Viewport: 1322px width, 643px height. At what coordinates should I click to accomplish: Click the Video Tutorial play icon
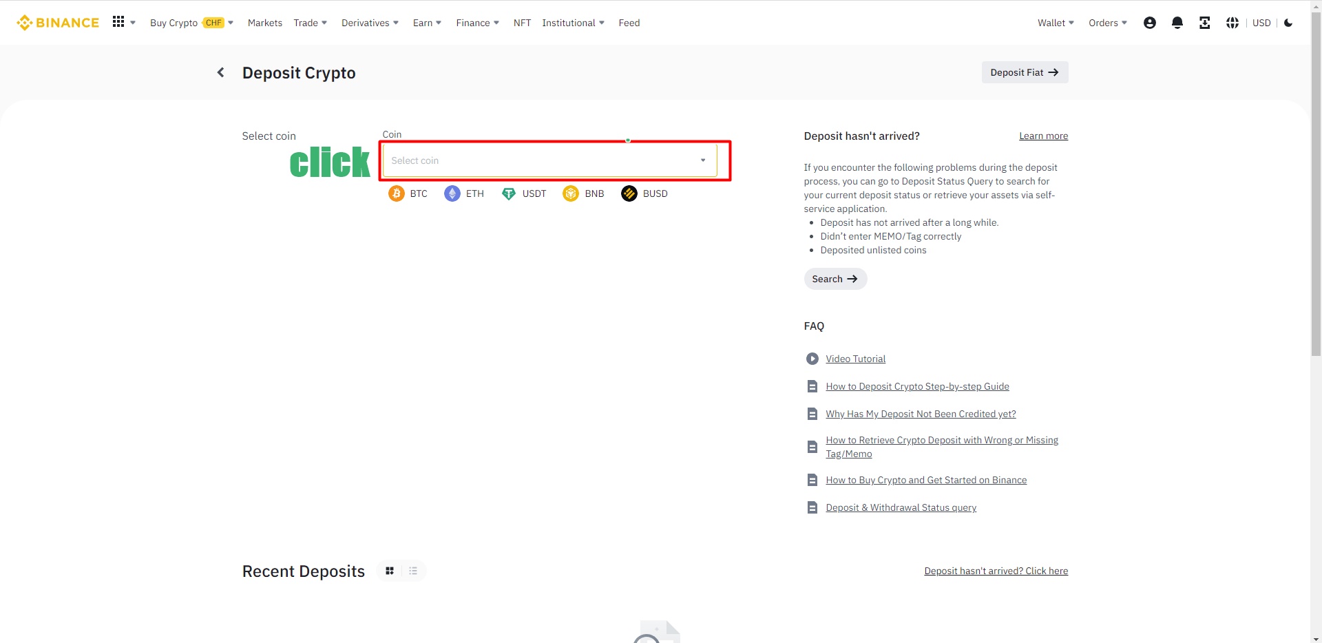point(812,359)
